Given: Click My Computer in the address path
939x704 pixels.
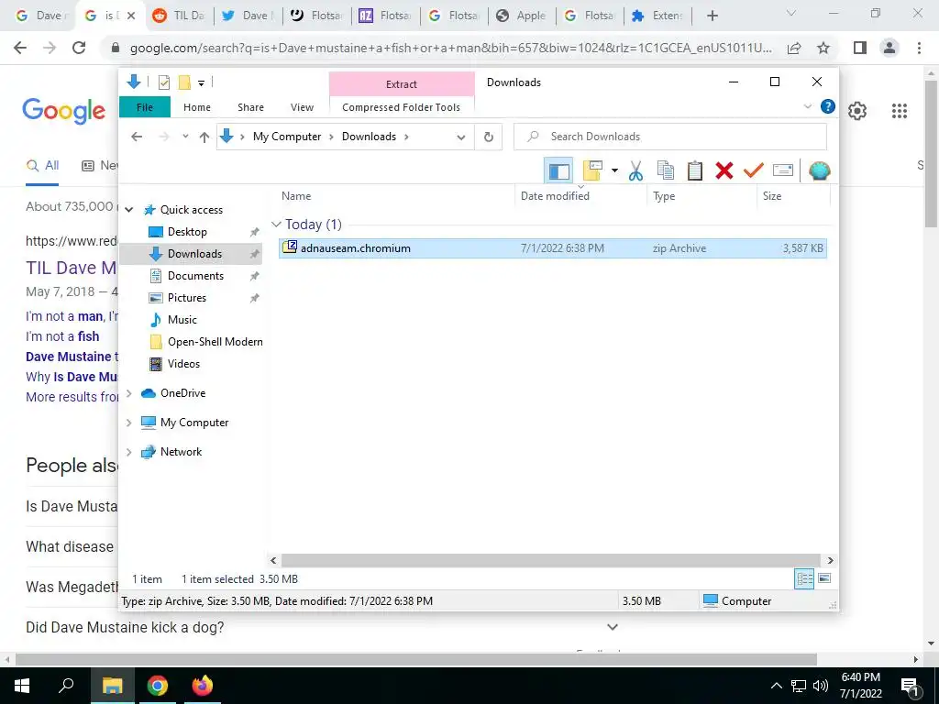Looking at the screenshot, I should (287, 137).
